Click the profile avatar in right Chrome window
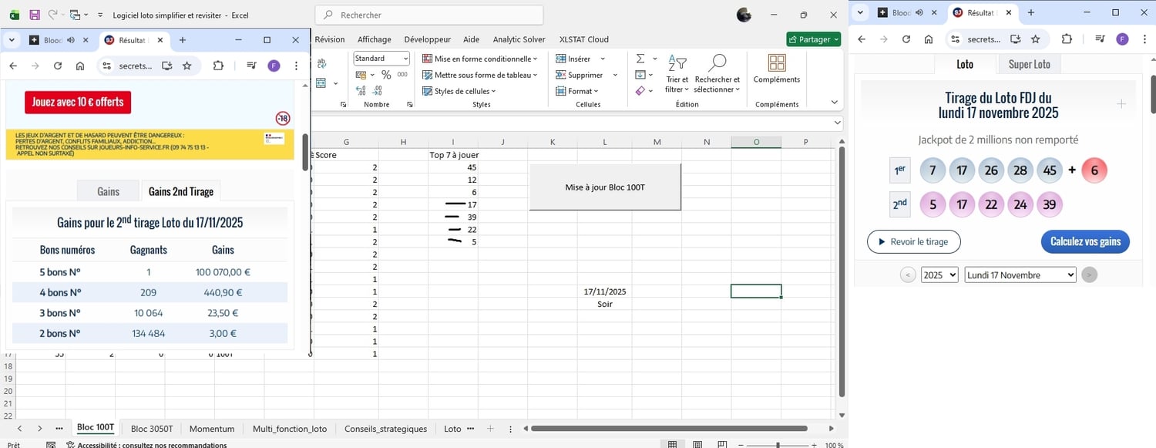This screenshot has width=1156, height=448. tap(1123, 39)
